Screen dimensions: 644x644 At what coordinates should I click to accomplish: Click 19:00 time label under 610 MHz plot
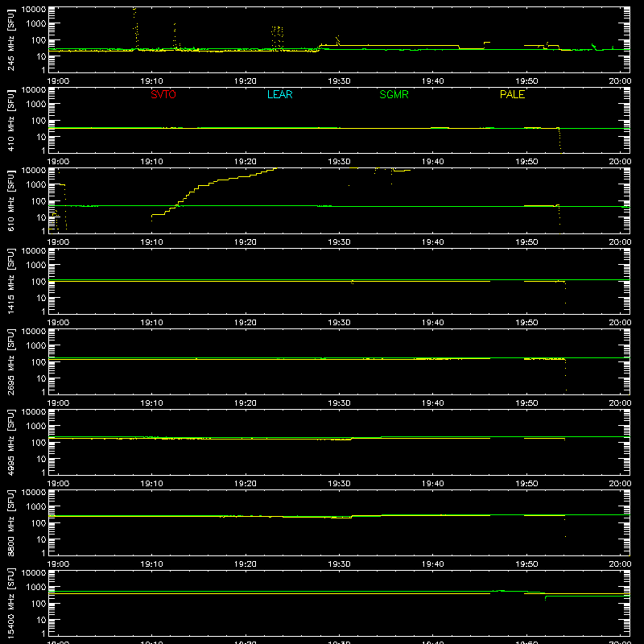pos(58,242)
